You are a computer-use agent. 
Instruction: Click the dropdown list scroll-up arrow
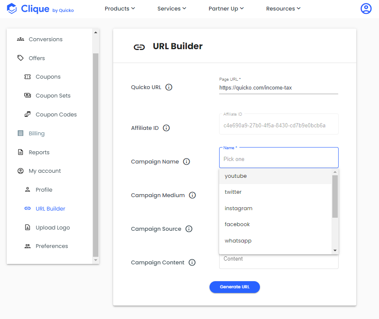pyautogui.click(x=335, y=172)
